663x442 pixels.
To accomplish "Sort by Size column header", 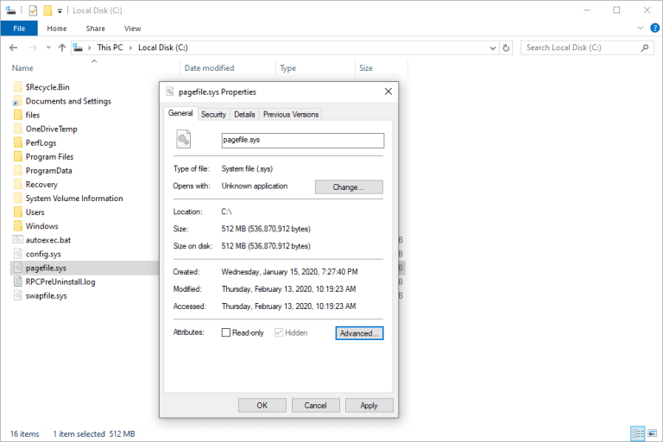I will tap(366, 68).
